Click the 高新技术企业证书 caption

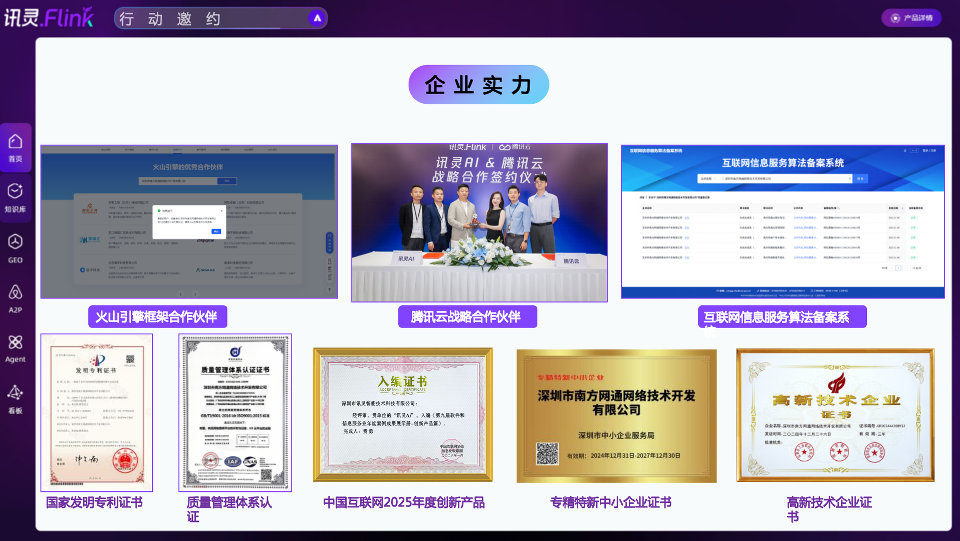(829, 509)
